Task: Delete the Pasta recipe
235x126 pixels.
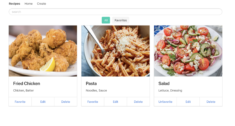Action: (x=138, y=102)
